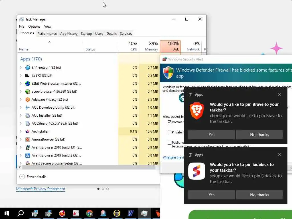
Task: Click the AOL Download Utility icon
Action: [28, 108]
